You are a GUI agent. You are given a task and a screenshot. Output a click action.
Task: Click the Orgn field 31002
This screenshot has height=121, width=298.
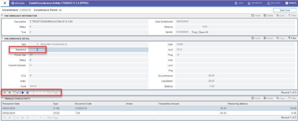click(235, 44)
